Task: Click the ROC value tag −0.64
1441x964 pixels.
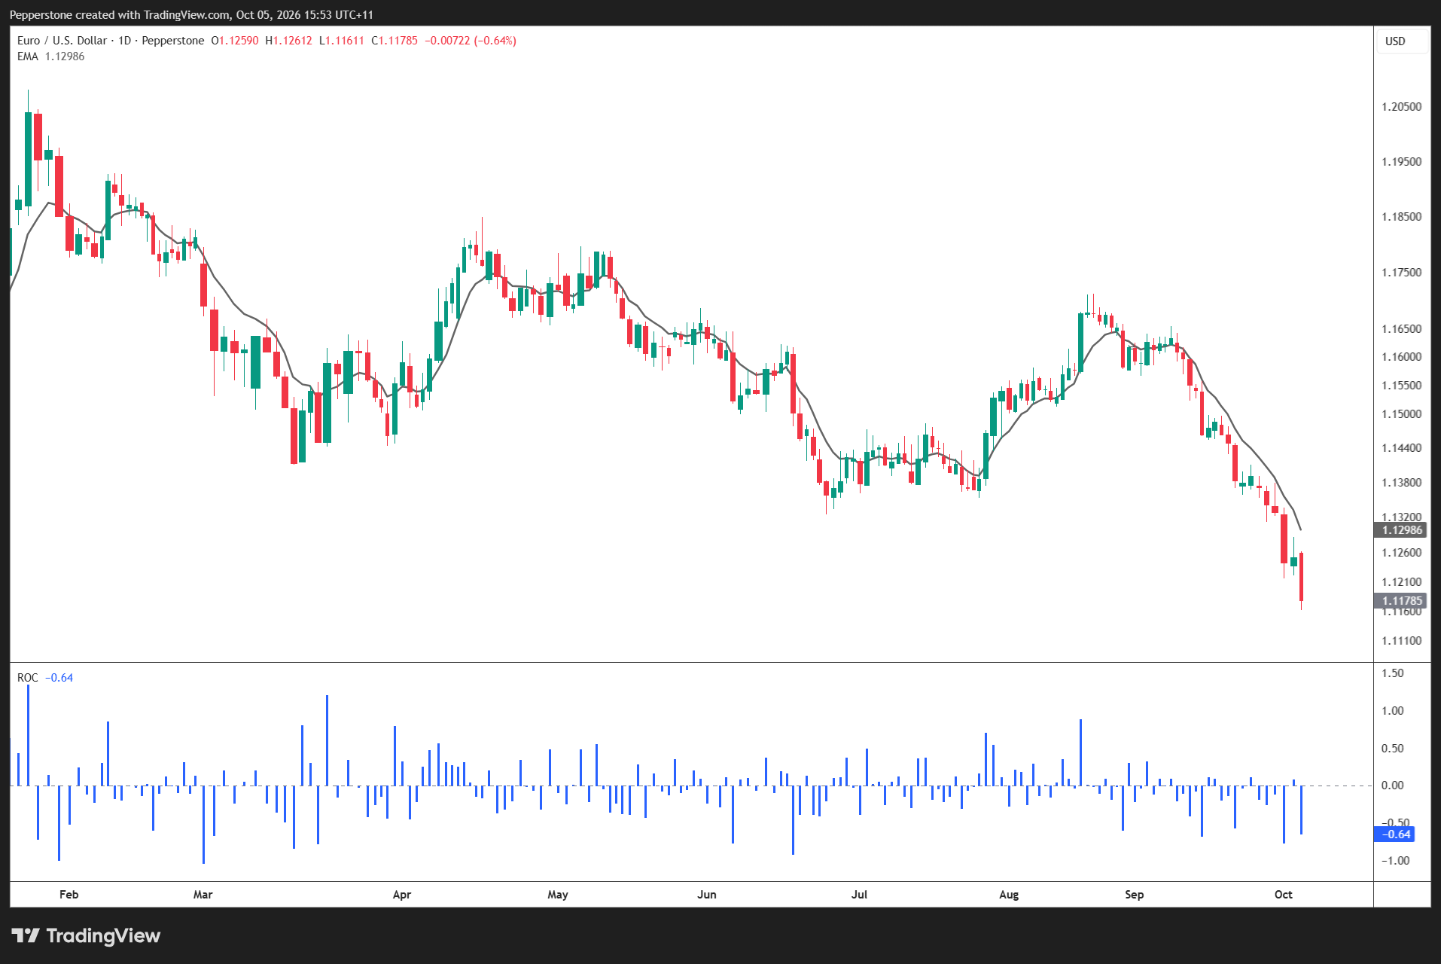Action: pos(1394,834)
